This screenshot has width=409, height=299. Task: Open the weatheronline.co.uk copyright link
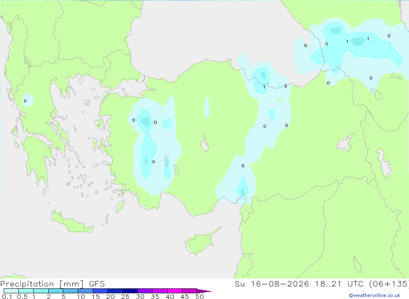pos(375,295)
